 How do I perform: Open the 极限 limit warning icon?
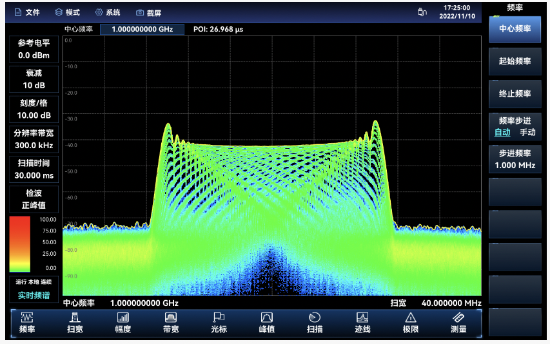[x=410, y=318]
